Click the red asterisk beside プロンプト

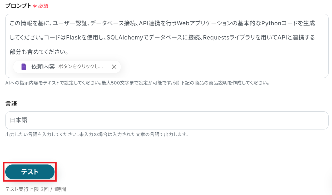coord(35,6)
